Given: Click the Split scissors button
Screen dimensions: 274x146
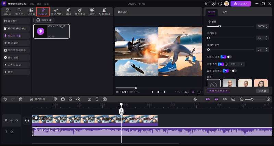Looking at the screenshot, I should (37, 99).
